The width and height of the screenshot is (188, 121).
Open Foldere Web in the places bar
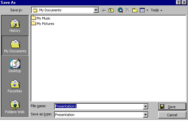pyautogui.click(x=15, y=107)
